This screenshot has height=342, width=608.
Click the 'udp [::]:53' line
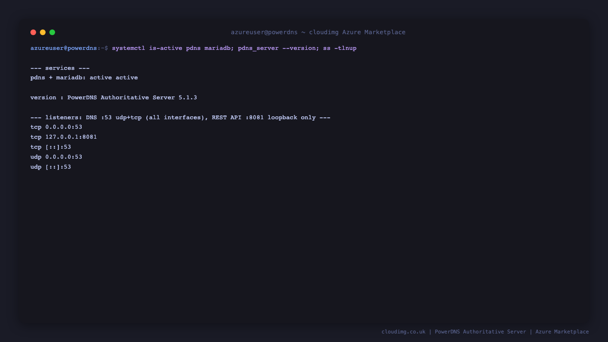click(x=51, y=167)
